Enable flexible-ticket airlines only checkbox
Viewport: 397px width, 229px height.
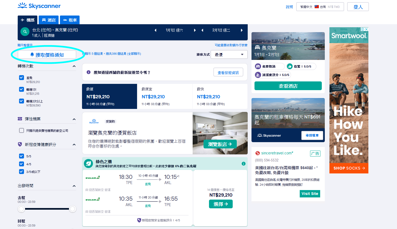tap(22, 130)
